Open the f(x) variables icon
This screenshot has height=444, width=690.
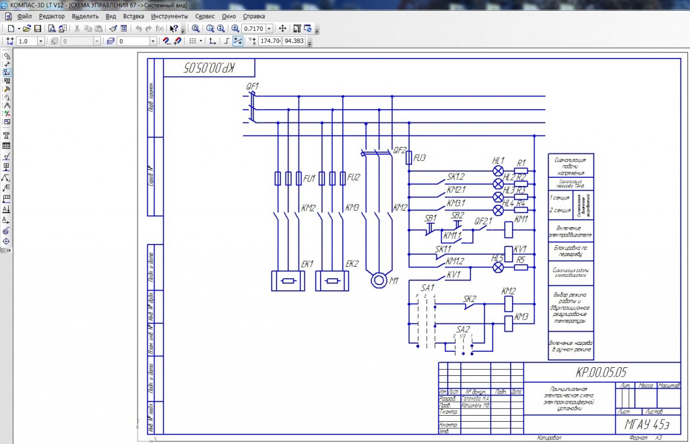tap(159, 28)
